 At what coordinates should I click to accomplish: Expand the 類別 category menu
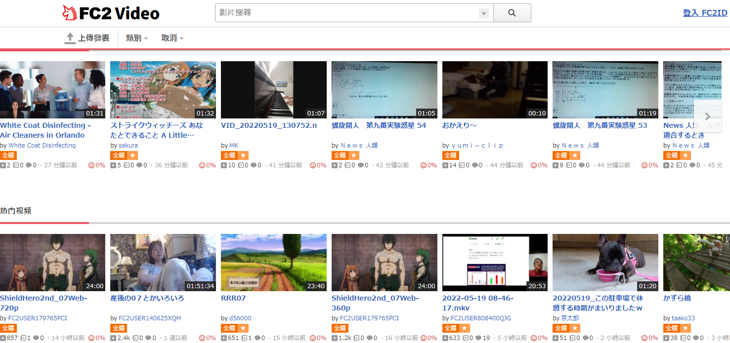tap(136, 38)
